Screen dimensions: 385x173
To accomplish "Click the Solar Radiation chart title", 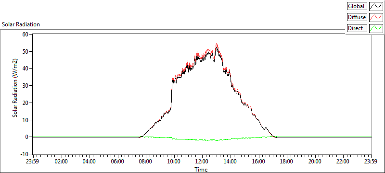I will tap(21, 24).
